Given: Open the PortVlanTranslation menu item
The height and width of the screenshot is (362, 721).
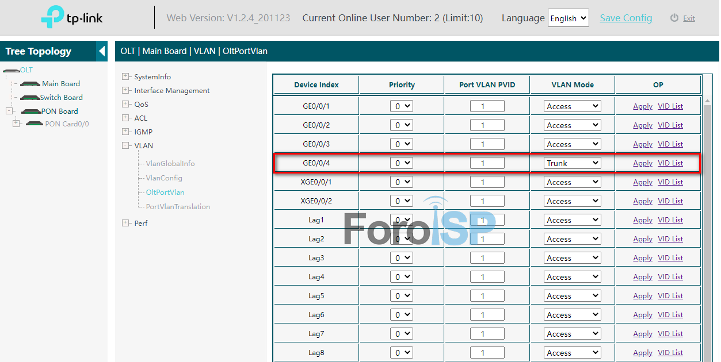Looking at the screenshot, I should pos(178,207).
